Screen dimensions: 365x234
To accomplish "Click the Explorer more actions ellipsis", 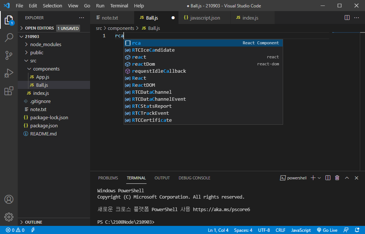I will coord(82,18).
